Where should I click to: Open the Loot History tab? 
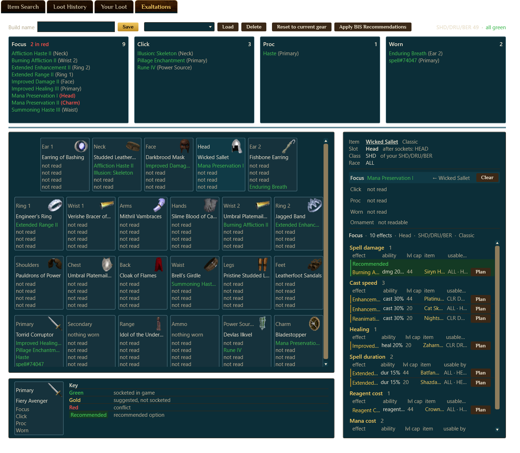click(x=70, y=7)
